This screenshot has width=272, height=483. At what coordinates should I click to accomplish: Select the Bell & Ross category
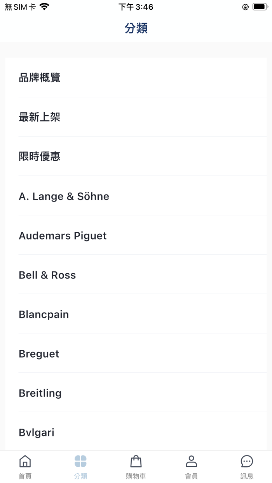(136, 275)
